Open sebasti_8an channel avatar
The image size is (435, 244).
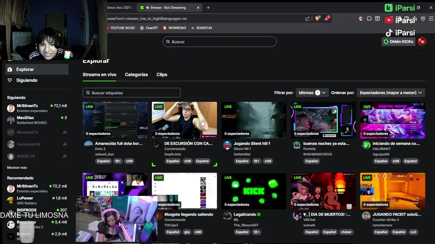tap(88, 145)
